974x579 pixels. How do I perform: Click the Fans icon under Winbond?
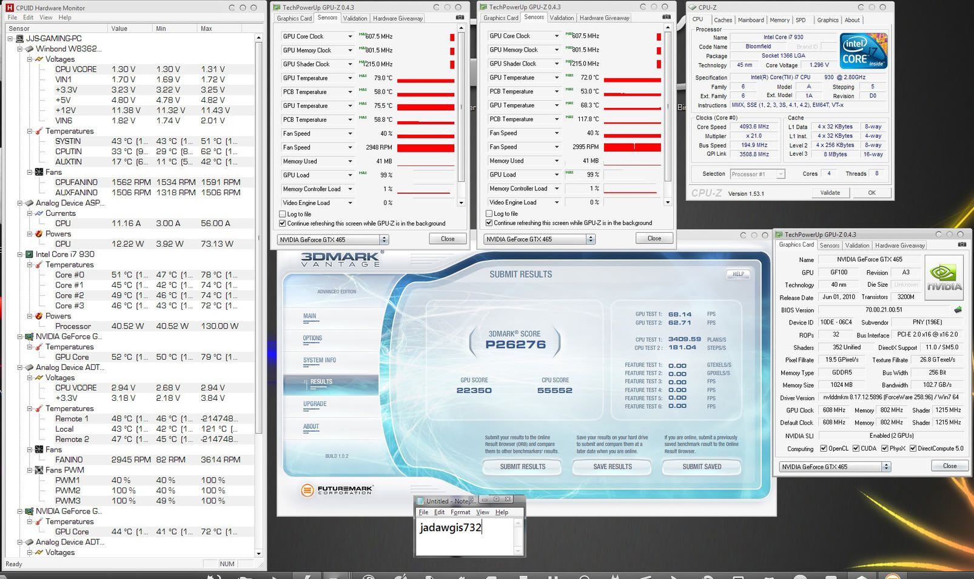coord(39,172)
